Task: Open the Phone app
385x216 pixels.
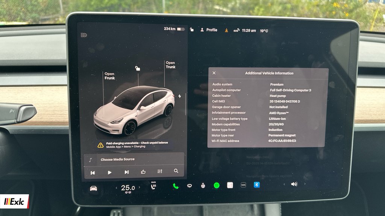Action: pos(176,186)
